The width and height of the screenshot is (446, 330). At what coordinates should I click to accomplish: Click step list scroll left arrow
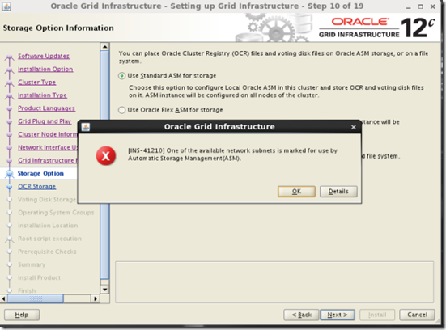[x=4, y=299]
